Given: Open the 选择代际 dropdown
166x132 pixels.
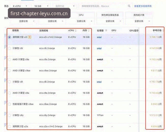Looking at the screenshot, I should (x=65, y=6).
